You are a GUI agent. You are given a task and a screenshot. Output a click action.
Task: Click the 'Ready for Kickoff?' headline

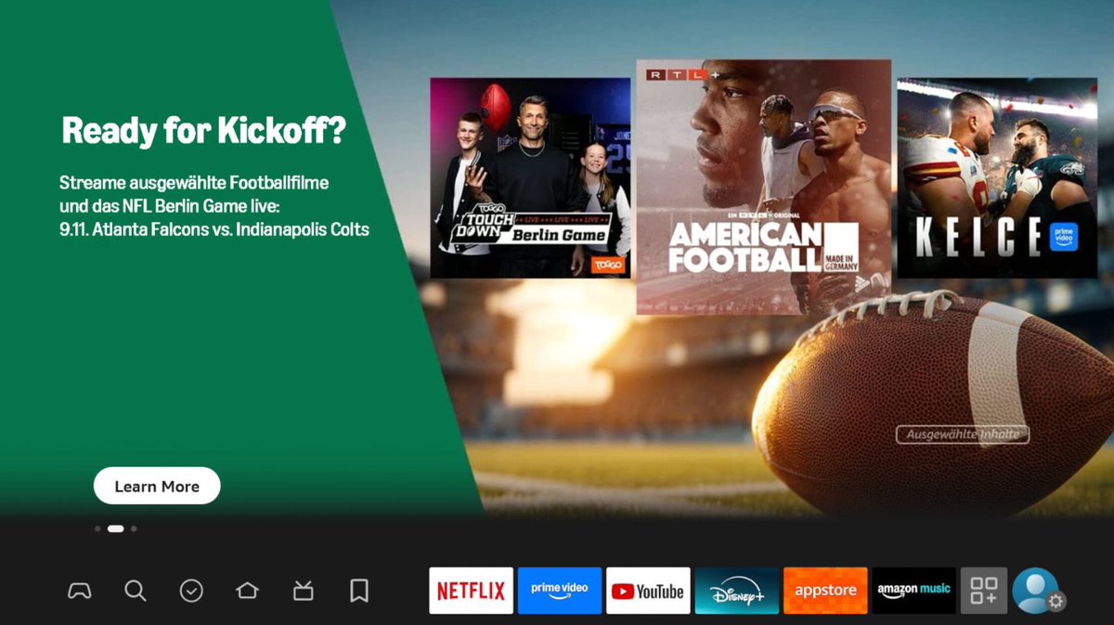tap(203, 131)
